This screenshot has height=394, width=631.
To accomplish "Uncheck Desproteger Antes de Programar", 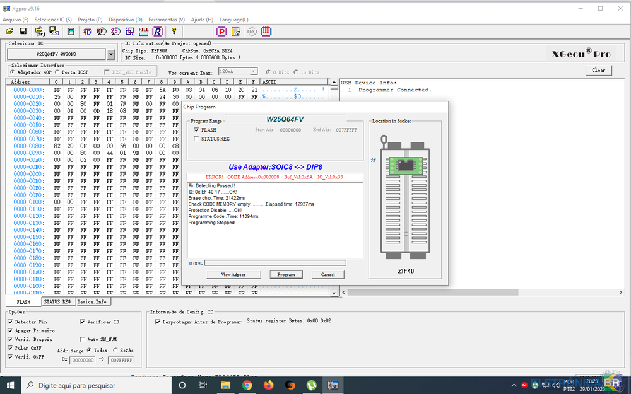I will tap(158, 322).
